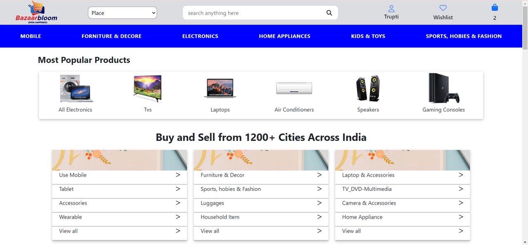Expand the Tablet row arrow
This screenshot has width=528, height=245.
pos(178,189)
